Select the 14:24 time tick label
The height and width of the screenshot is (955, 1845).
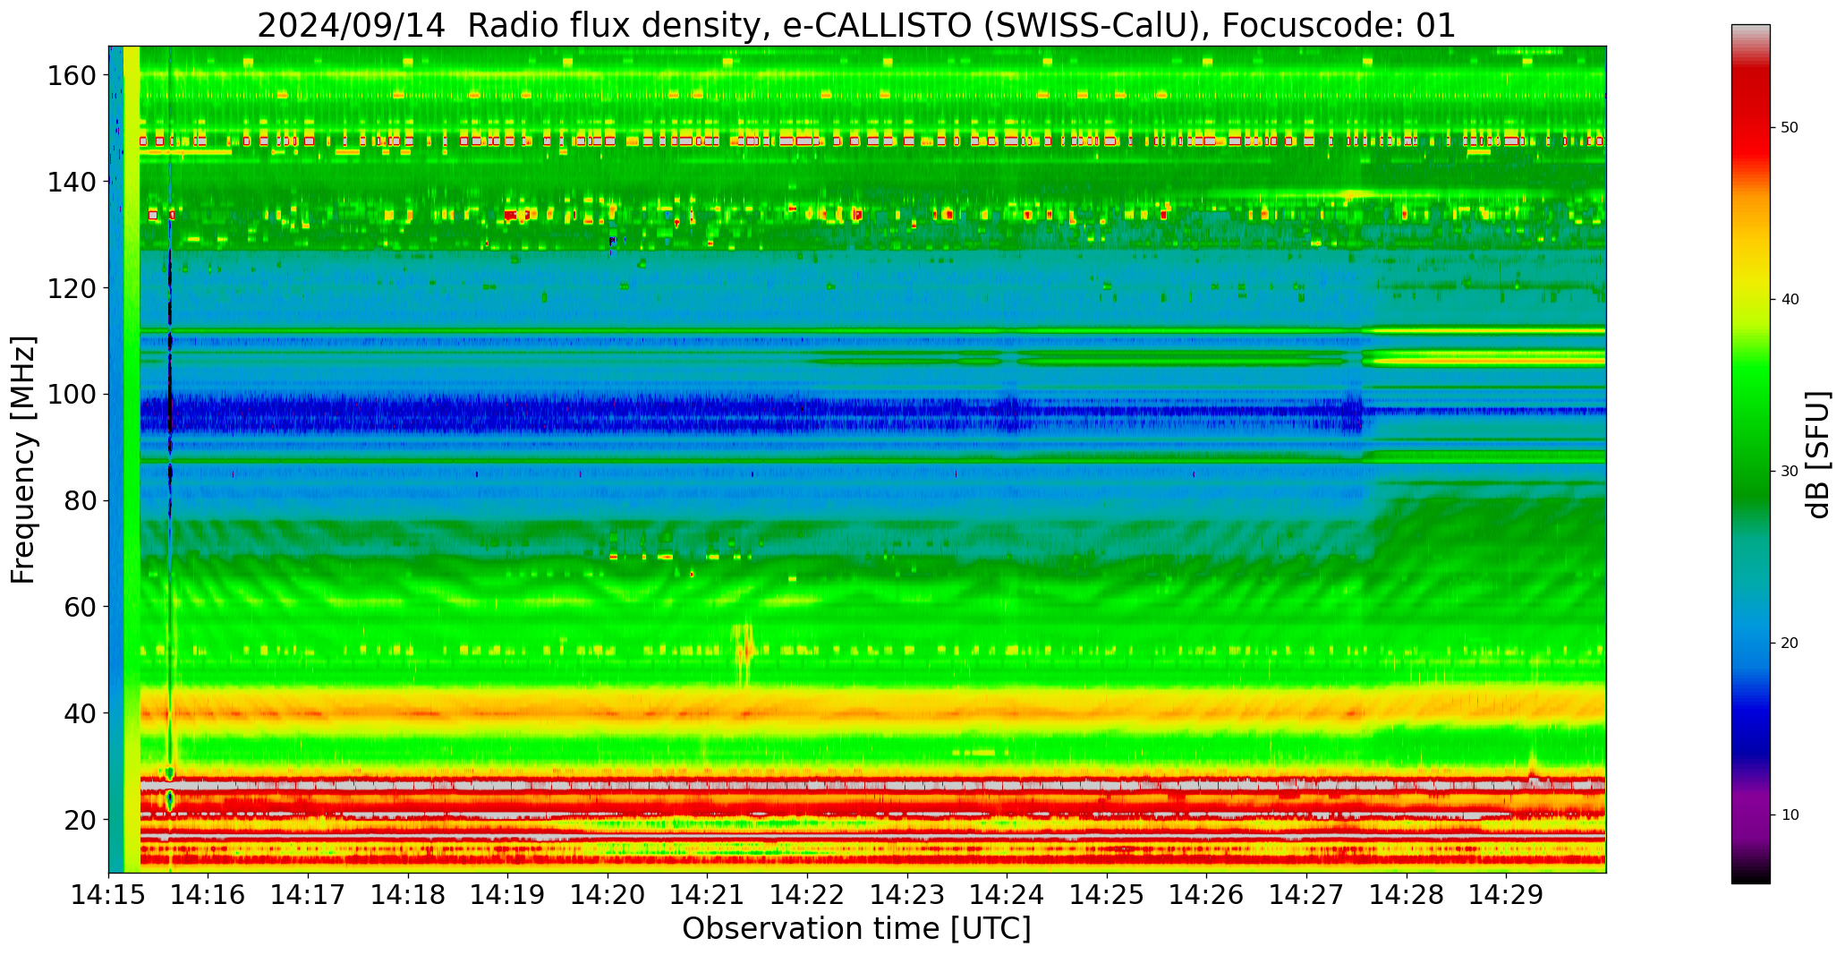[x=1007, y=895]
